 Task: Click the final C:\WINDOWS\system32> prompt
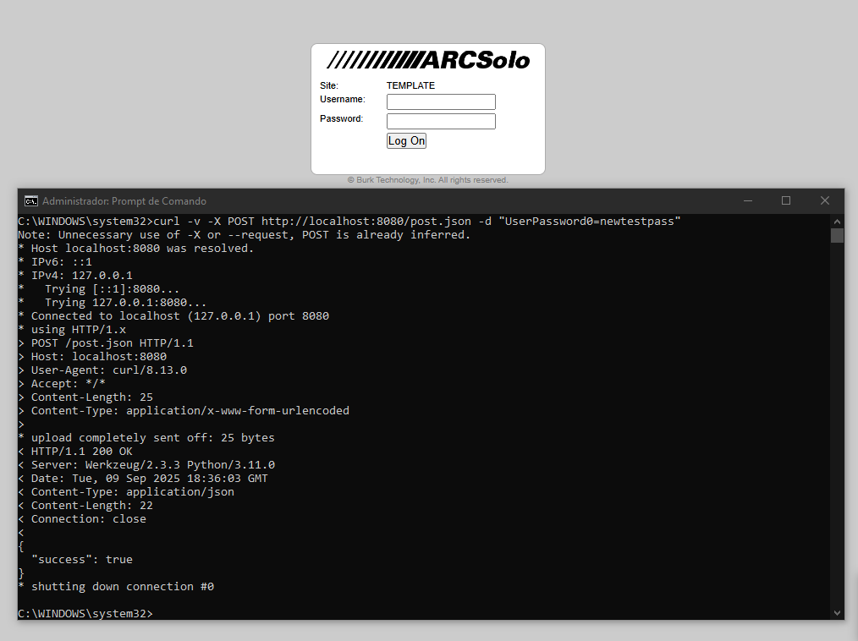pos(85,614)
